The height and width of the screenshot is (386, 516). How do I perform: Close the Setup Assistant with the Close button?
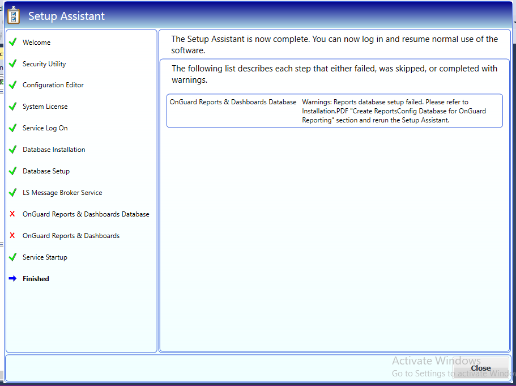click(x=480, y=368)
